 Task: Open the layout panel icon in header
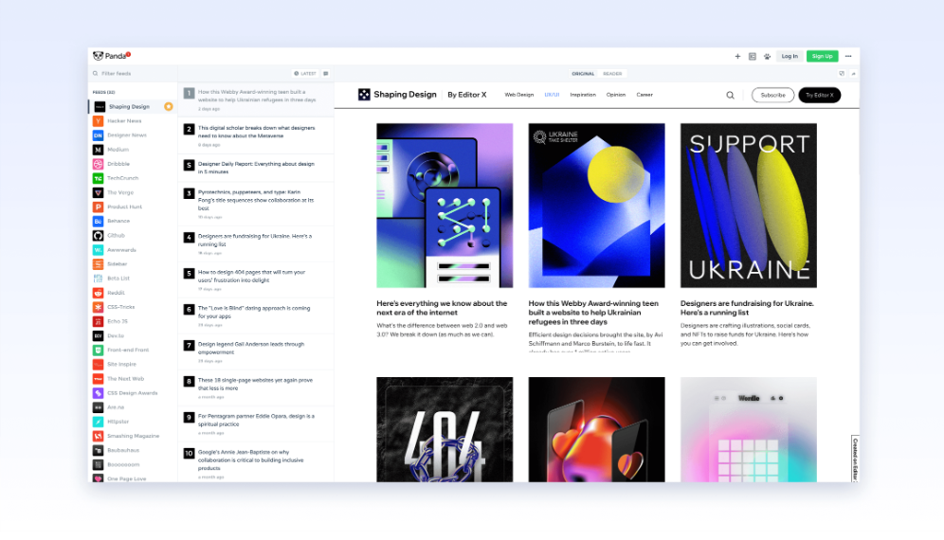pos(752,57)
